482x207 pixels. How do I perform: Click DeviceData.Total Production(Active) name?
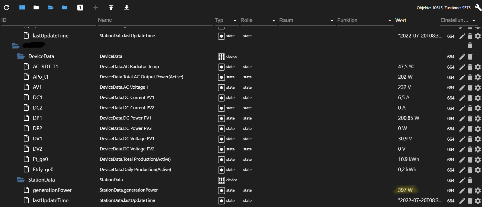coord(135,159)
